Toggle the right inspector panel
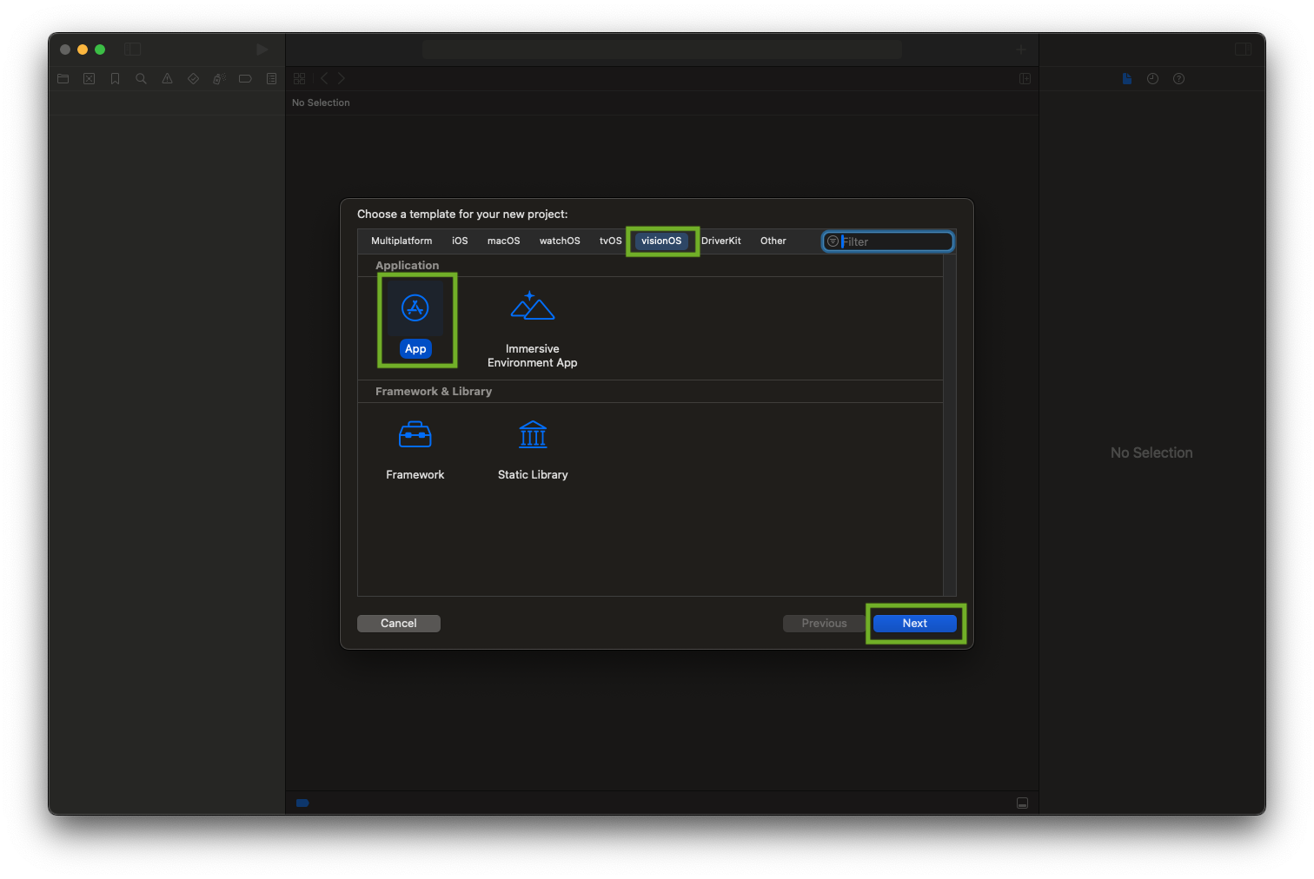 1243,50
